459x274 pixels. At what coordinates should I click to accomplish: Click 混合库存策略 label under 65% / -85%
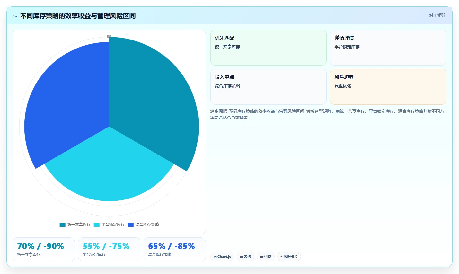click(160, 254)
